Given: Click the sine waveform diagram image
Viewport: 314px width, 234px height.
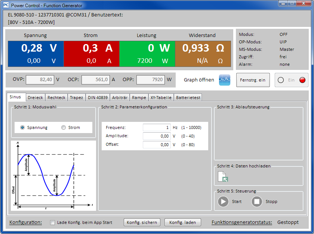Looking at the screenshot, I should pyautogui.click(x=53, y=175).
